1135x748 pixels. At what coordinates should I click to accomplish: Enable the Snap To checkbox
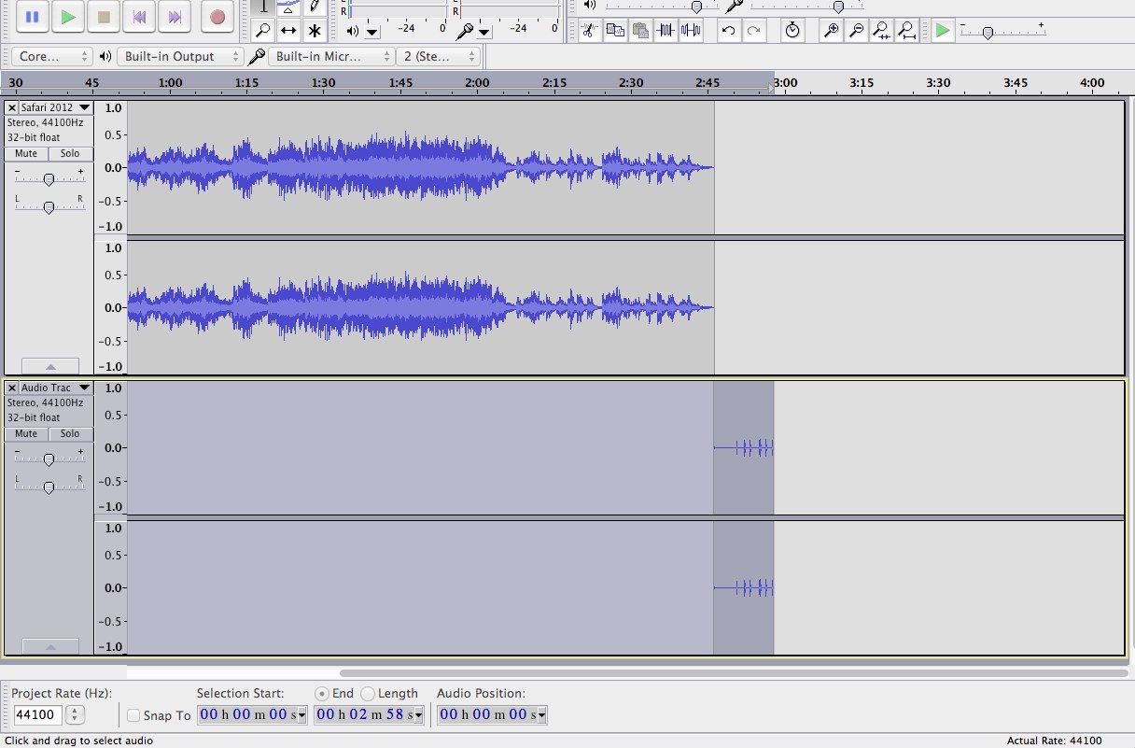click(133, 715)
